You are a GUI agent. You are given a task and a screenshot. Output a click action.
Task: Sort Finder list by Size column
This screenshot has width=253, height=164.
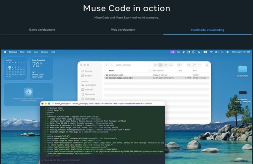tap(180, 71)
